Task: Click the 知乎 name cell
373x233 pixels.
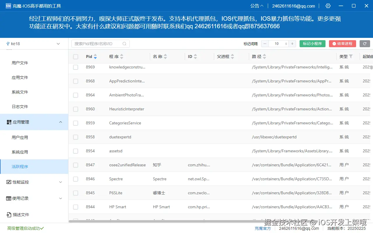Action: (157, 165)
